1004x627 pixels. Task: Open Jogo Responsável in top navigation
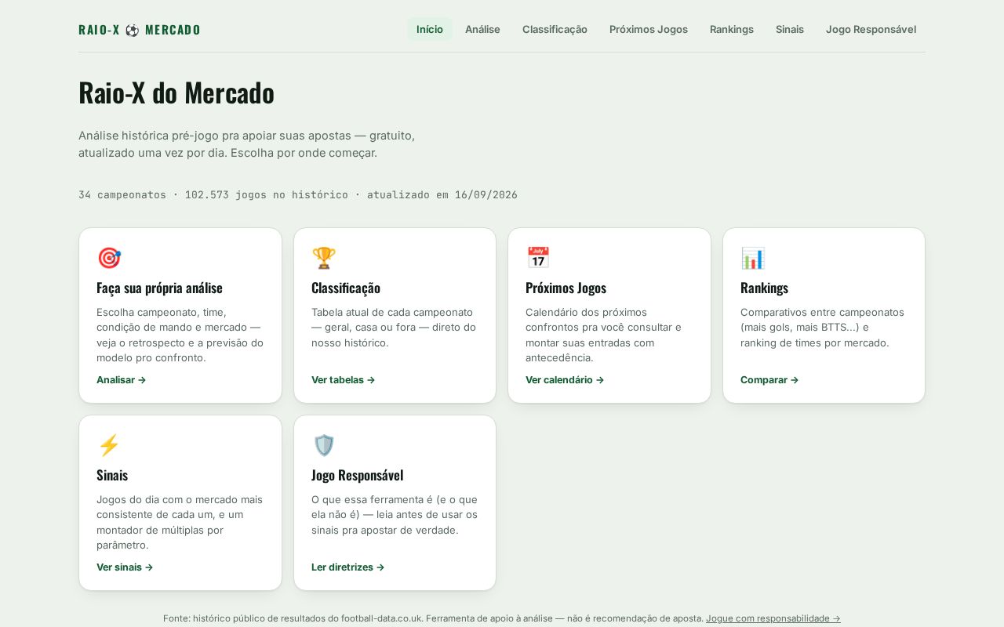(x=871, y=29)
